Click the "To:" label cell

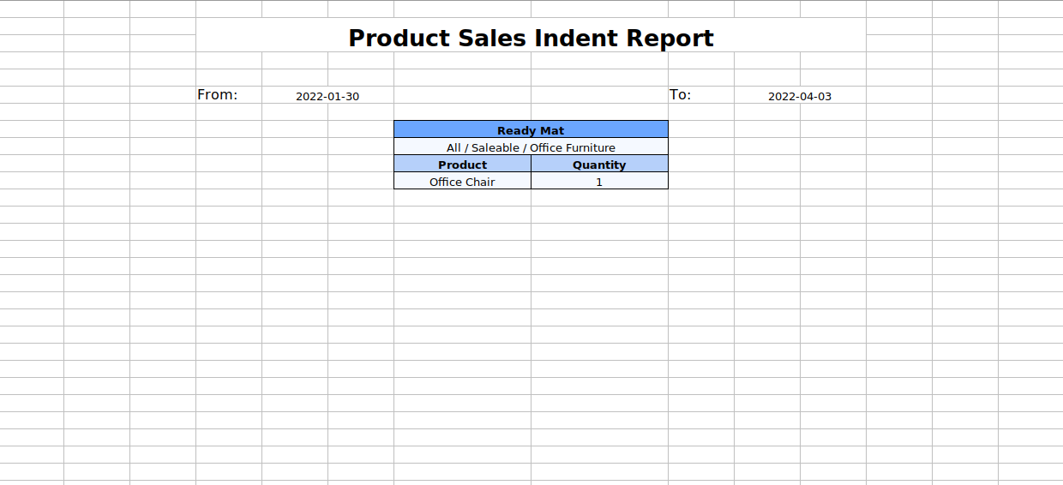pyautogui.click(x=700, y=94)
